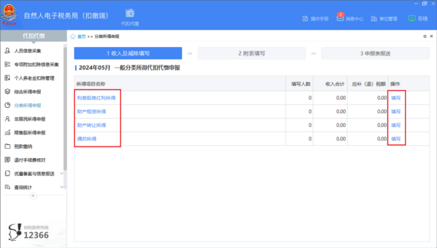
Task: Click the 税款缴纳 folder icon in sidebar
Action: coord(7,146)
